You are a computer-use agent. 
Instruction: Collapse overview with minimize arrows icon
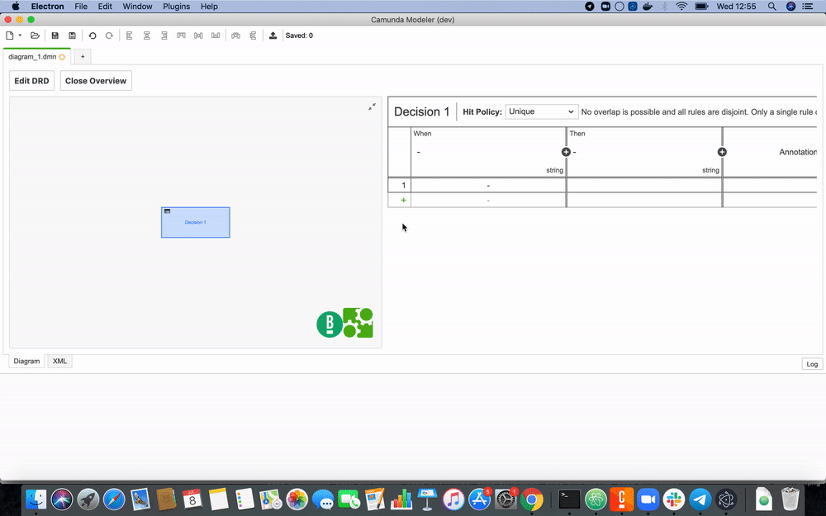tap(372, 107)
